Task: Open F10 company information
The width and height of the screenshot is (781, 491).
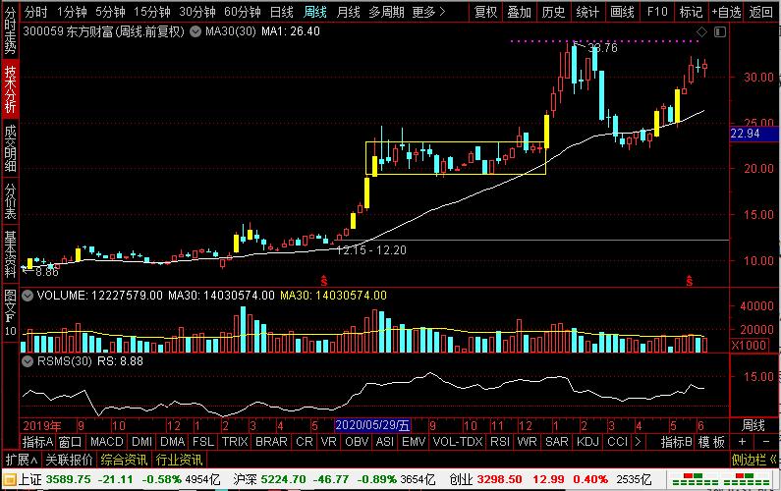Action: click(657, 12)
